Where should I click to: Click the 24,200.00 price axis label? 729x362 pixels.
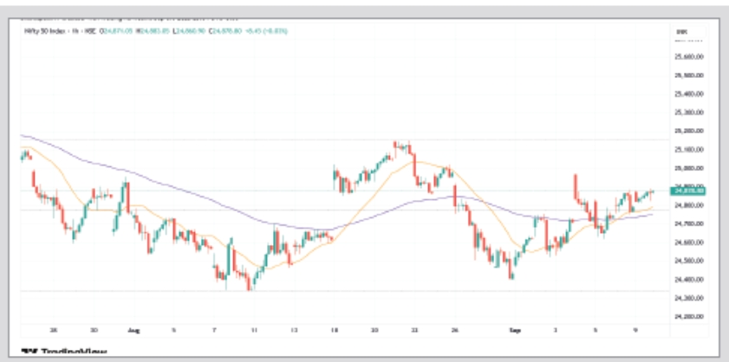click(x=687, y=317)
